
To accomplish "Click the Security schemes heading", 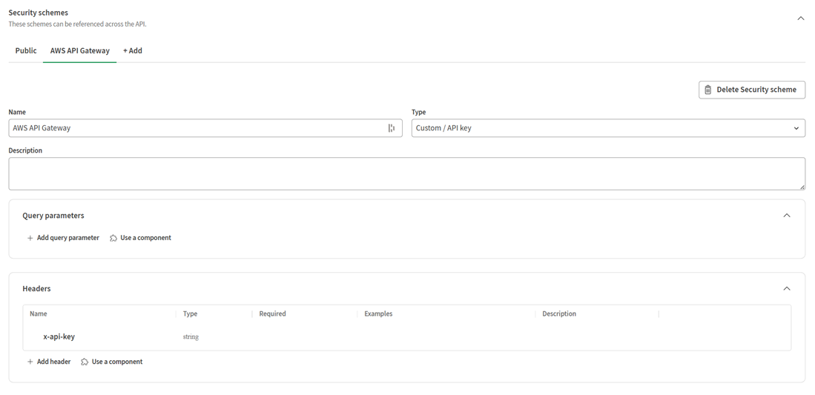I will pos(38,13).
